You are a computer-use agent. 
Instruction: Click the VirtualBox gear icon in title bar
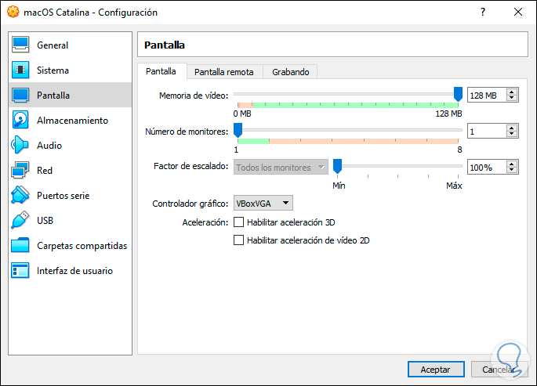click(13, 12)
